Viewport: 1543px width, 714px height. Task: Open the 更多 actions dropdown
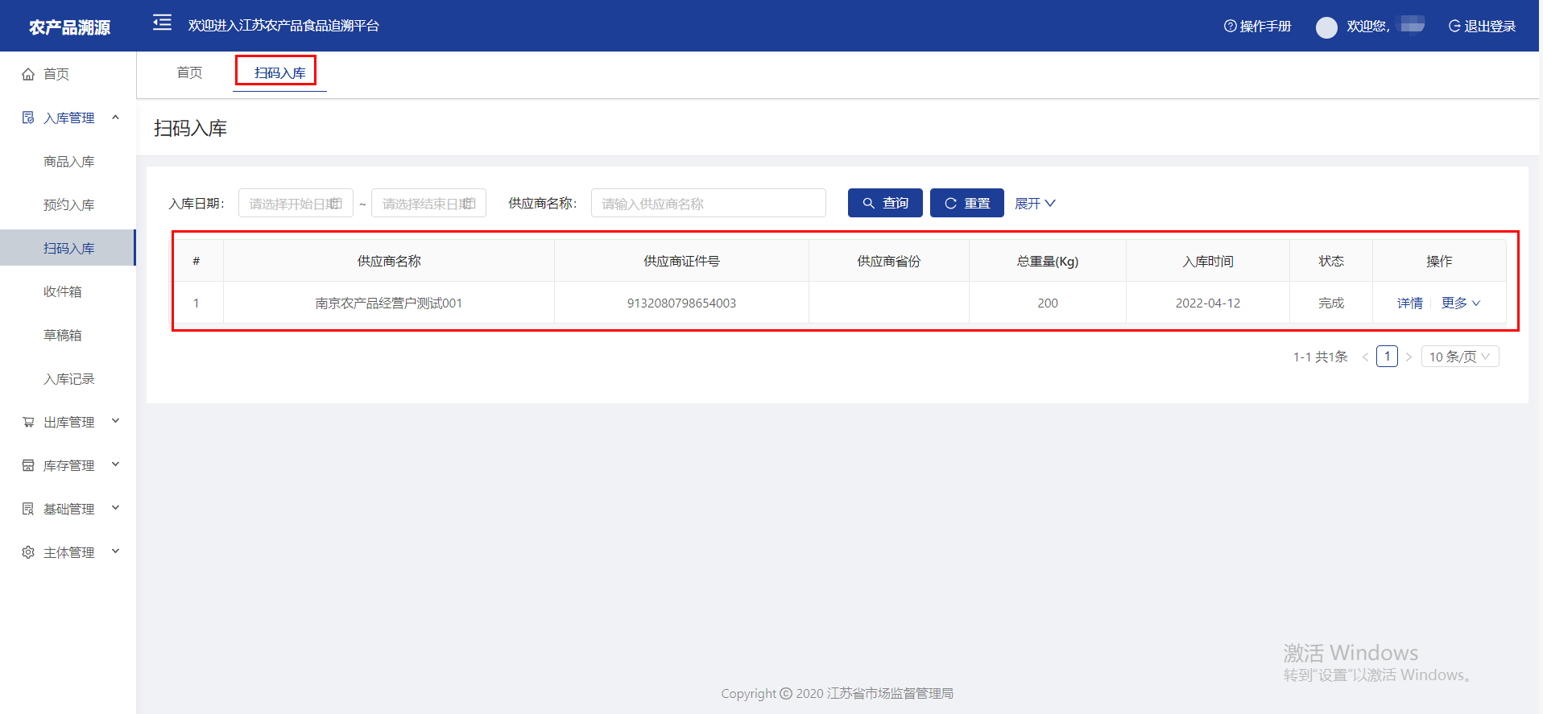click(1460, 303)
